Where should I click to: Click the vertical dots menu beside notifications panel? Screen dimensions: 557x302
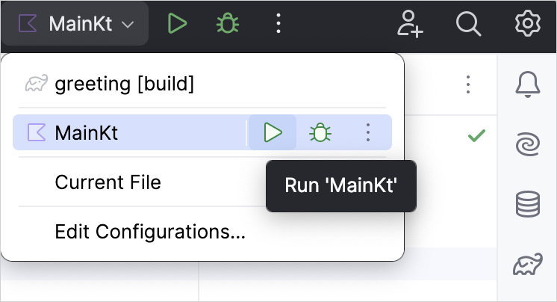click(x=468, y=84)
